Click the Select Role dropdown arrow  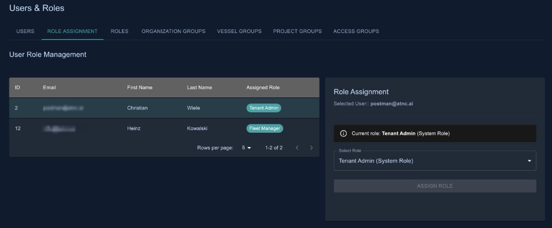[x=529, y=161]
